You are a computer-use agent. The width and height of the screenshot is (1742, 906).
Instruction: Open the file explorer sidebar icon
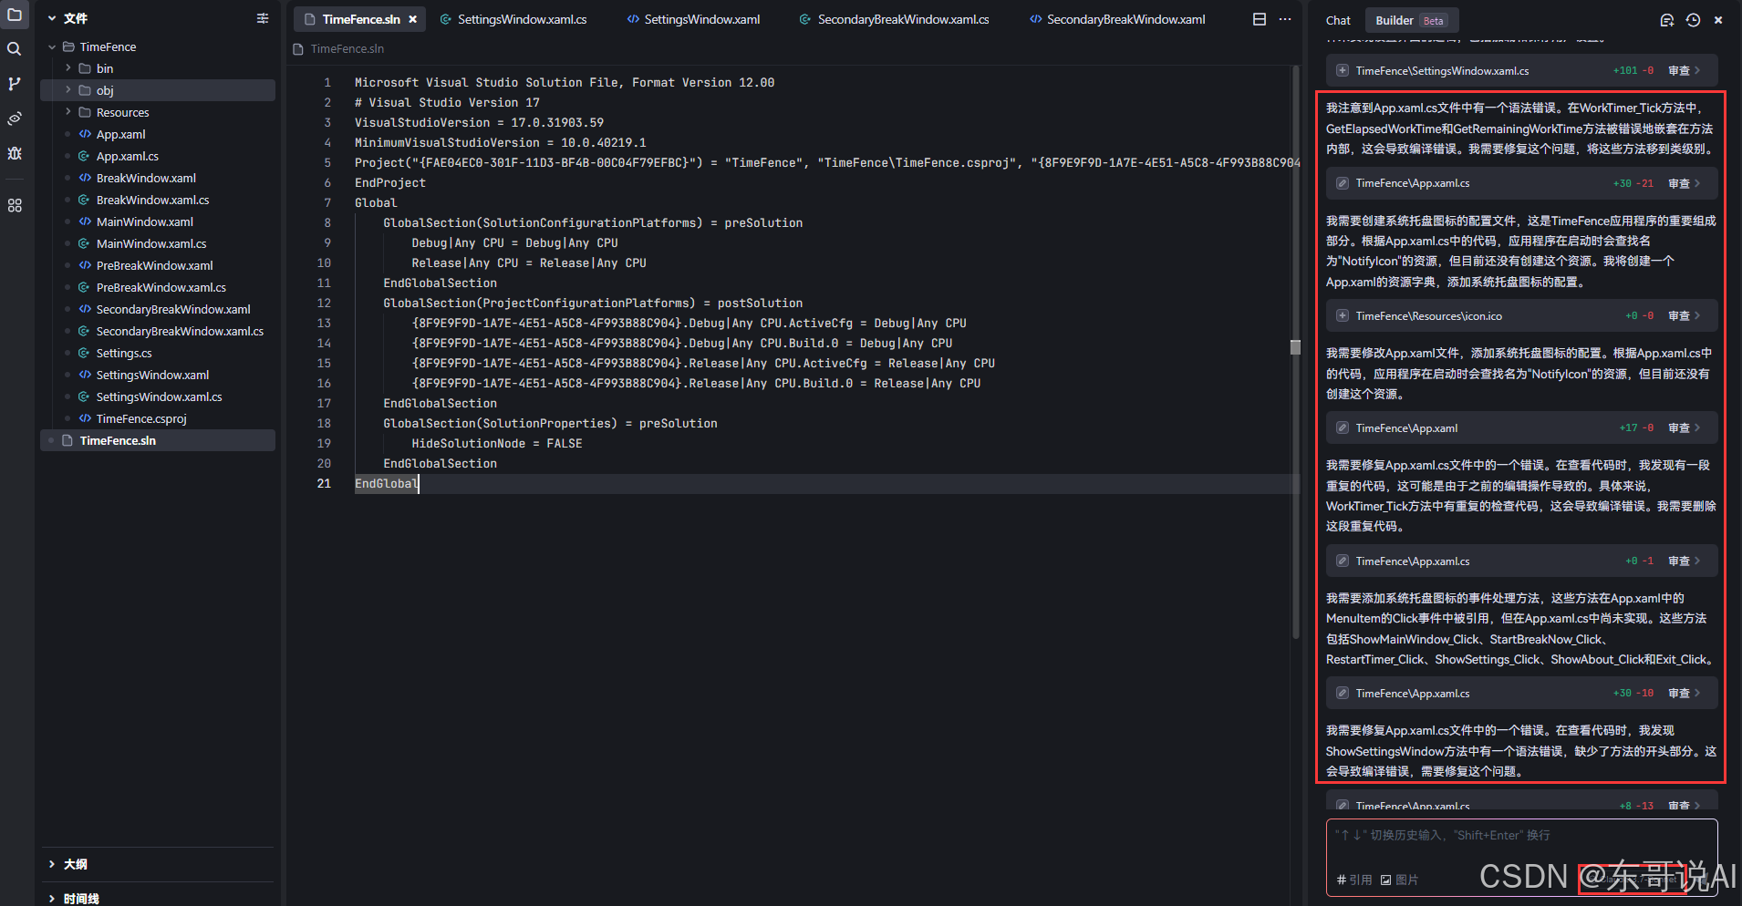pos(15,15)
